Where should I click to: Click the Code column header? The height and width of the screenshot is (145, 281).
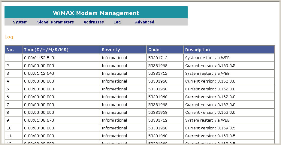[x=154, y=50]
